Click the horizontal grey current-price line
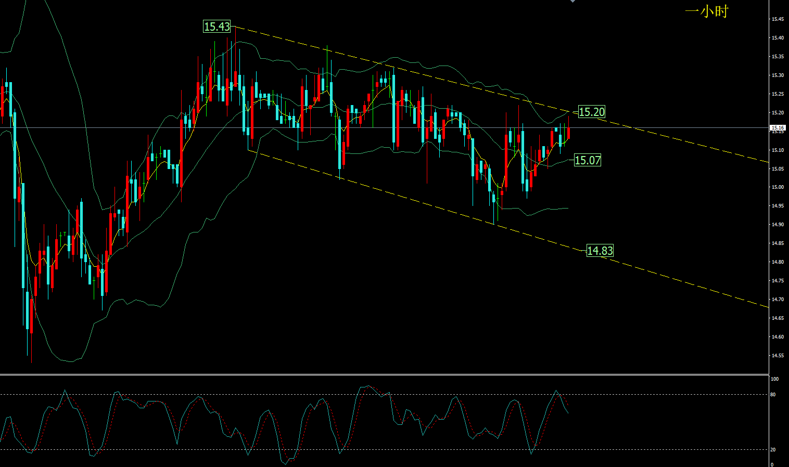Screen dimensions: 789x467 (384, 127)
